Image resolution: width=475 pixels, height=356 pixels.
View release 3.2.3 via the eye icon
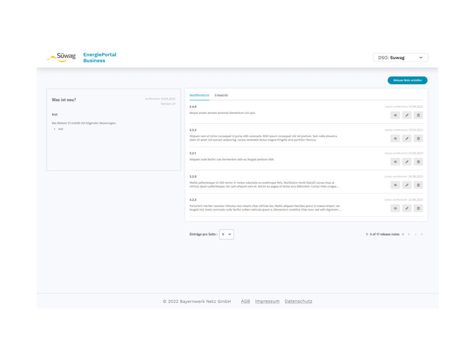395,208
